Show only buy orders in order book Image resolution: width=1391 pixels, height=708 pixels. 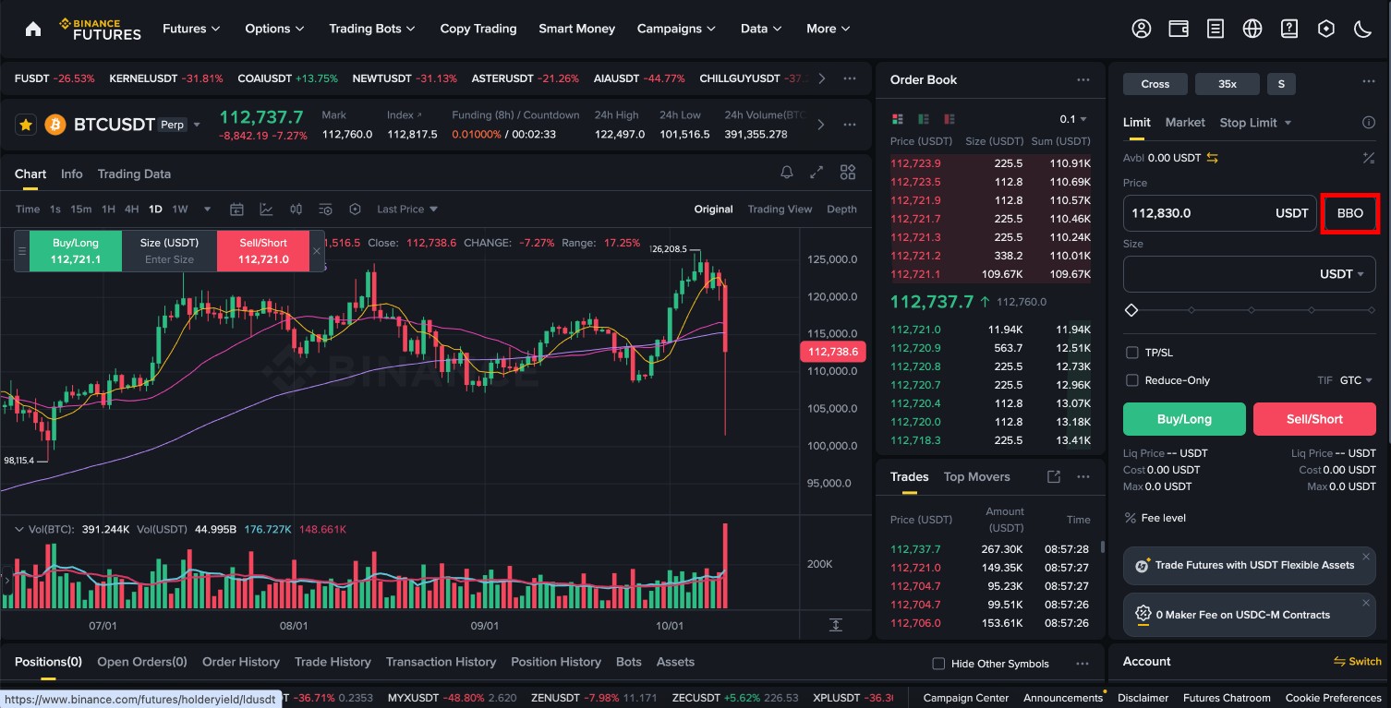tap(924, 119)
